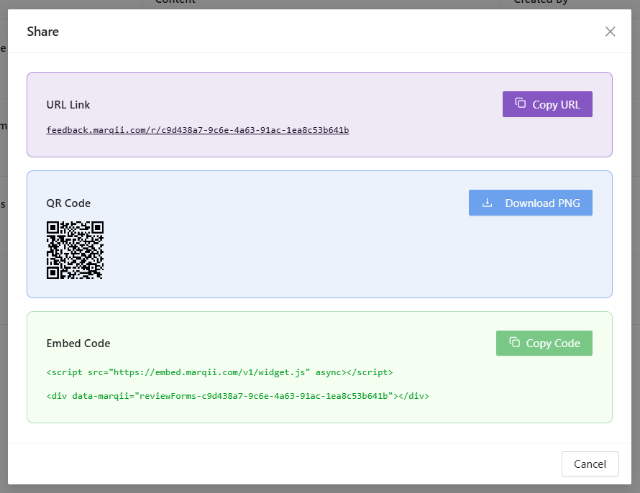The height and width of the screenshot is (493, 640).
Task: Click the URL Link section heading
Action: (68, 105)
